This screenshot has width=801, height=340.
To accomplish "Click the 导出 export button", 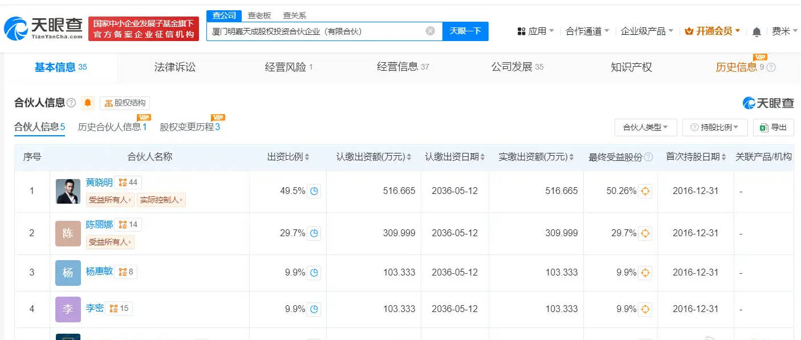I will click(773, 127).
